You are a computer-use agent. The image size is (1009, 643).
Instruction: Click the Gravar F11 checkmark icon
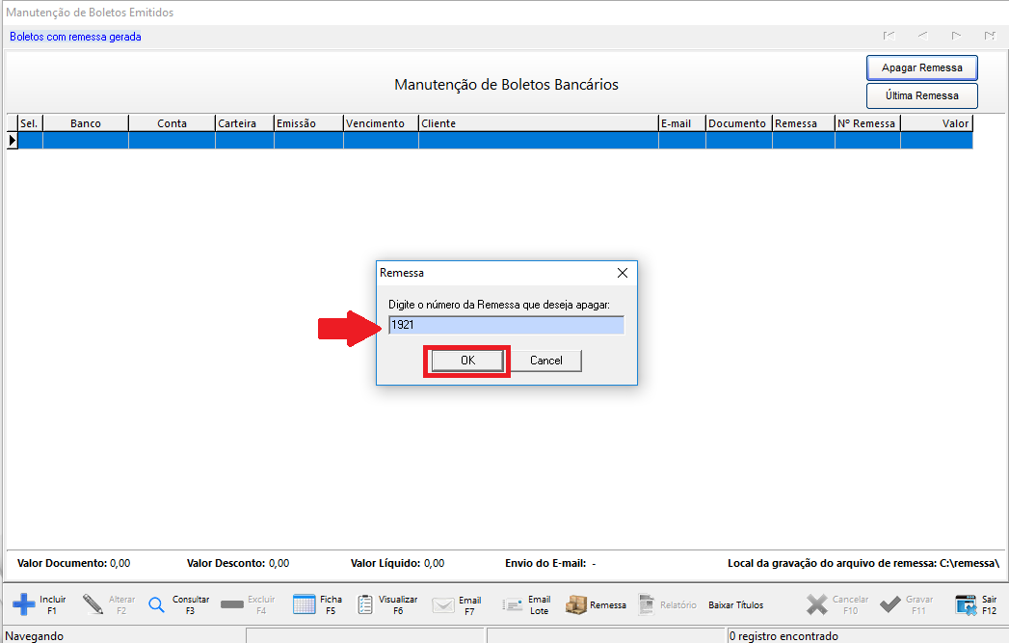point(890,604)
